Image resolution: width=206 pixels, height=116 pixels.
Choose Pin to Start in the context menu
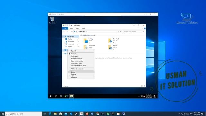click(x=81, y=56)
